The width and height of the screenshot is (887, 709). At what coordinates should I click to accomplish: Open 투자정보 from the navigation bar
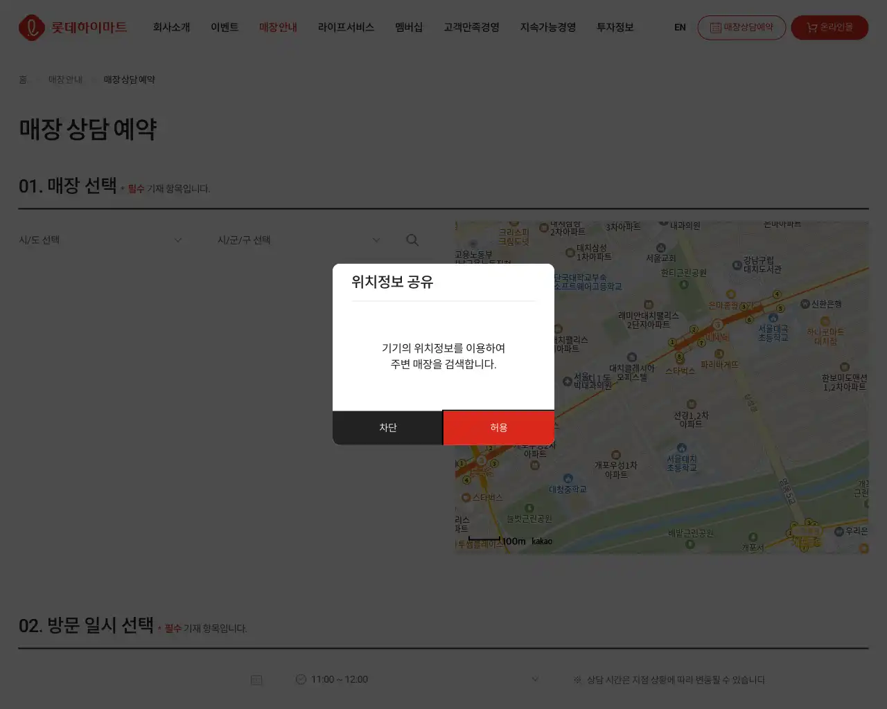tap(614, 28)
